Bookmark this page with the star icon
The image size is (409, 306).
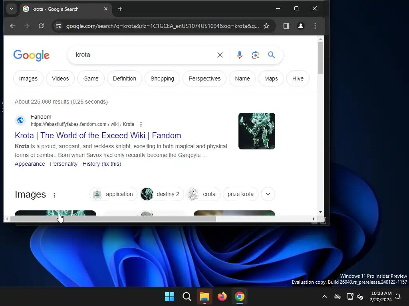click(x=266, y=26)
